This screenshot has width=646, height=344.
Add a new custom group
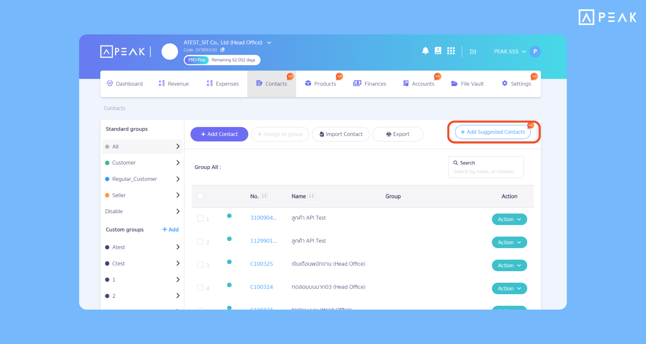pos(170,230)
